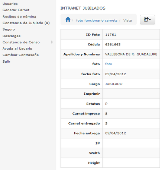165x170 pixels.
Task: Click the INTRANET JUBILADOS page title
Action: coord(83,8)
